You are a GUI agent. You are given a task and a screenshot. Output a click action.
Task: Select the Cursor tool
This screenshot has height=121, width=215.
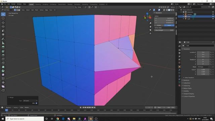coord(3,18)
